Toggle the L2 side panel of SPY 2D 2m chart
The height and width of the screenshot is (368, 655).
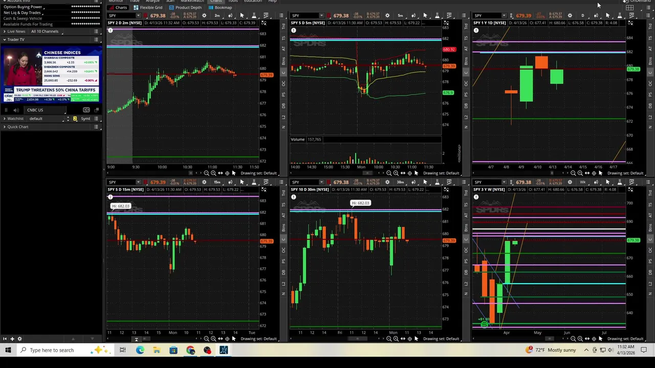pyautogui.click(x=283, y=117)
